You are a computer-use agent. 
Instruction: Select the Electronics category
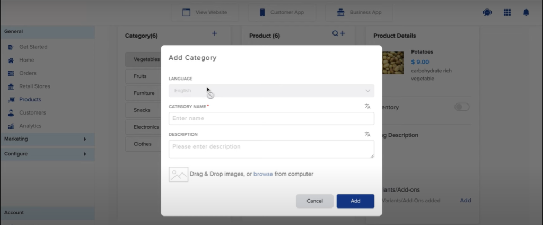143,127
